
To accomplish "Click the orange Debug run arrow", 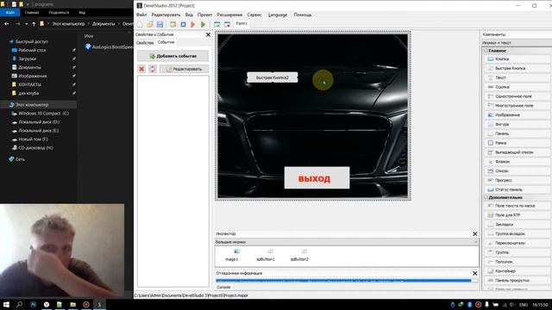I will 192,24.
